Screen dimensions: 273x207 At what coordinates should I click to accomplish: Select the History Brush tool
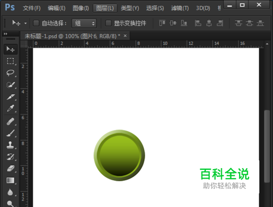click(x=10, y=157)
